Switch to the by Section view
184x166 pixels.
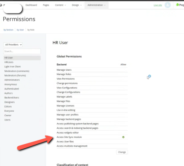[x=8, y=30]
